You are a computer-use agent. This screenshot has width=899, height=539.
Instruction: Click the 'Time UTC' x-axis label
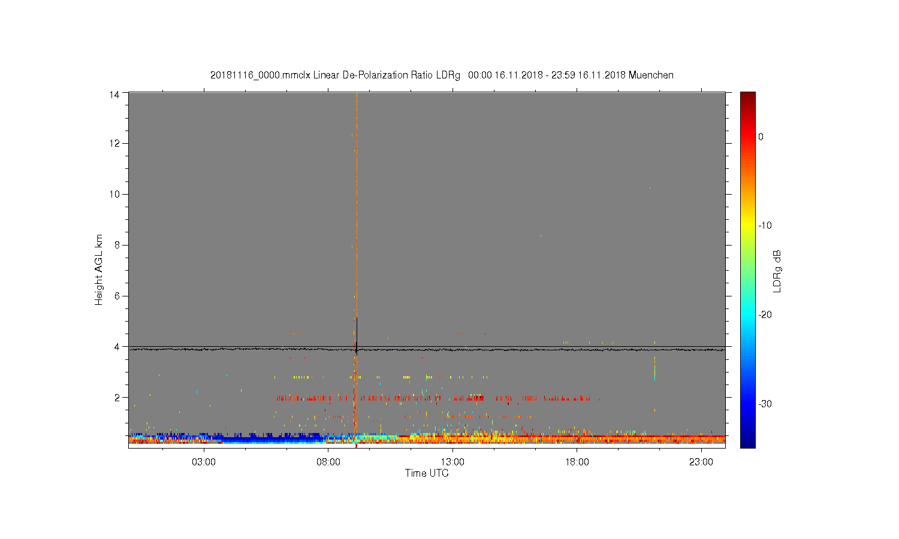point(427,473)
